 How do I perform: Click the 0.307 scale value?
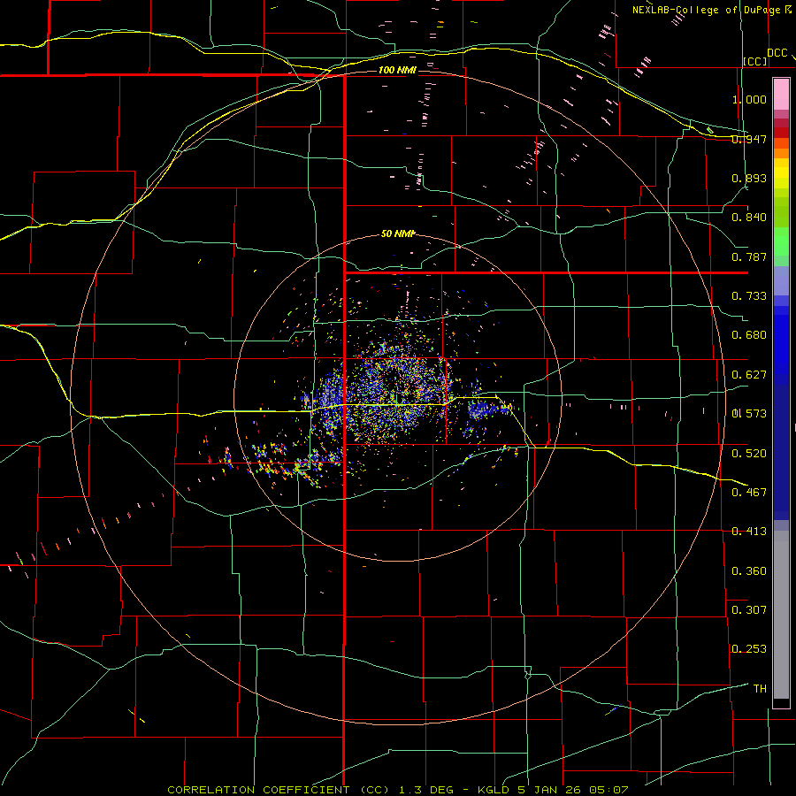pos(749,610)
